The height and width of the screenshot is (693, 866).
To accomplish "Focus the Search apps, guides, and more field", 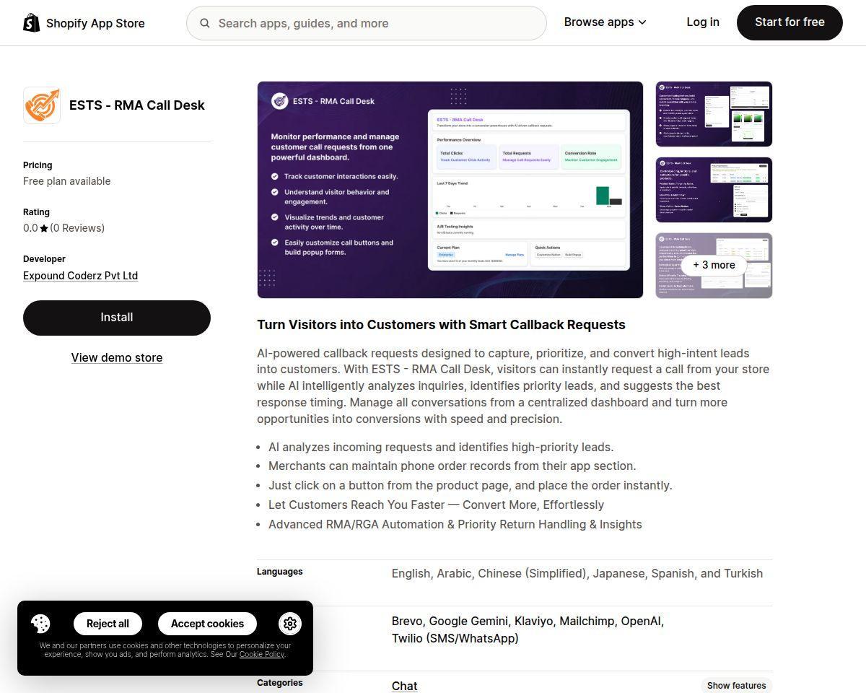I will 367,23.
